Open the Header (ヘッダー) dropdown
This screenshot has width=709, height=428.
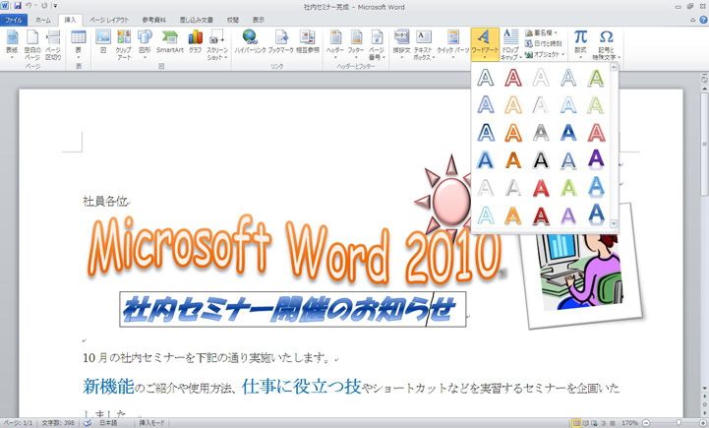click(335, 44)
